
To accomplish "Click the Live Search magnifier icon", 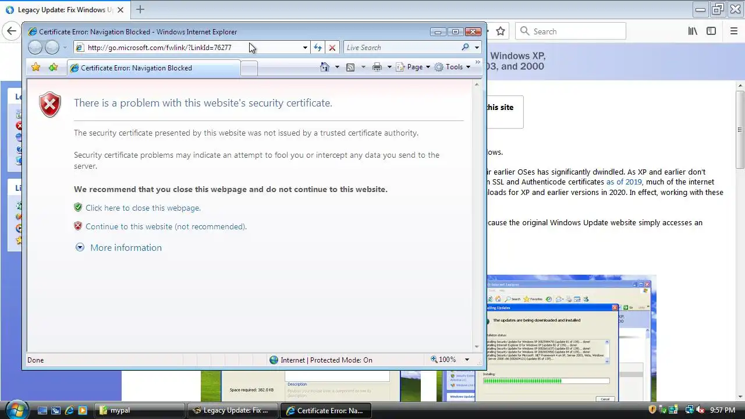I will [465, 47].
